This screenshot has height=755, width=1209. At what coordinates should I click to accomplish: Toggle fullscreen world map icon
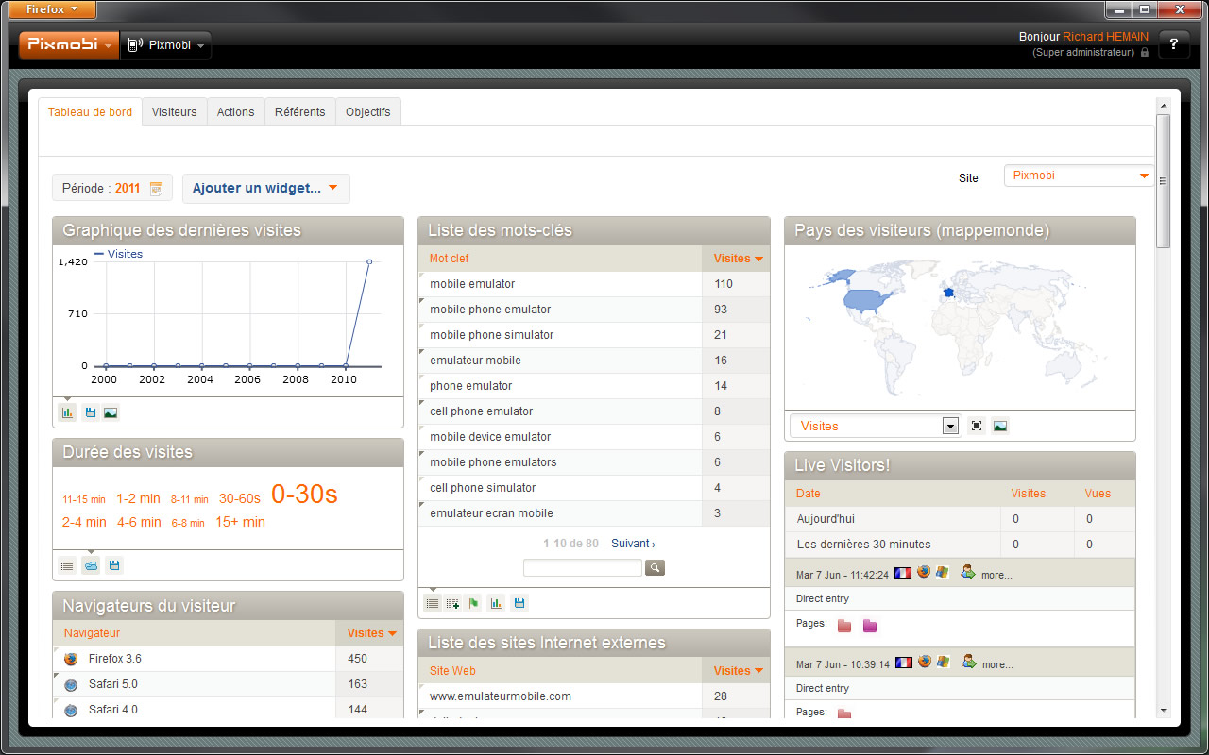click(977, 426)
